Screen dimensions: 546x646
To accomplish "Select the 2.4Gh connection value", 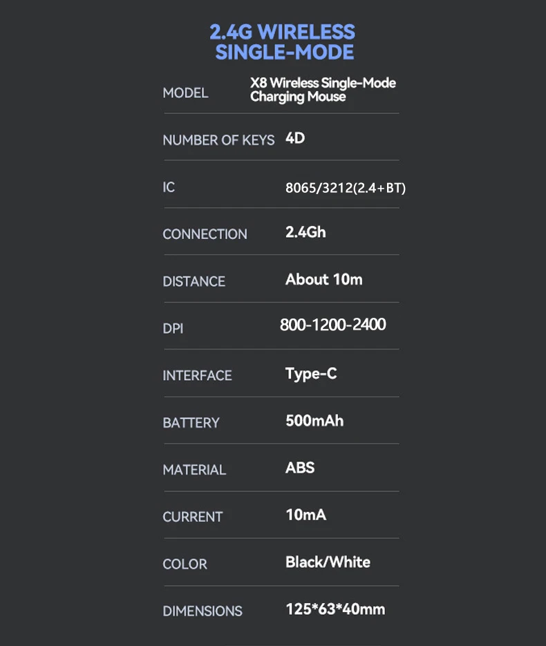I will pyautogui.click(x=305, y=232).
